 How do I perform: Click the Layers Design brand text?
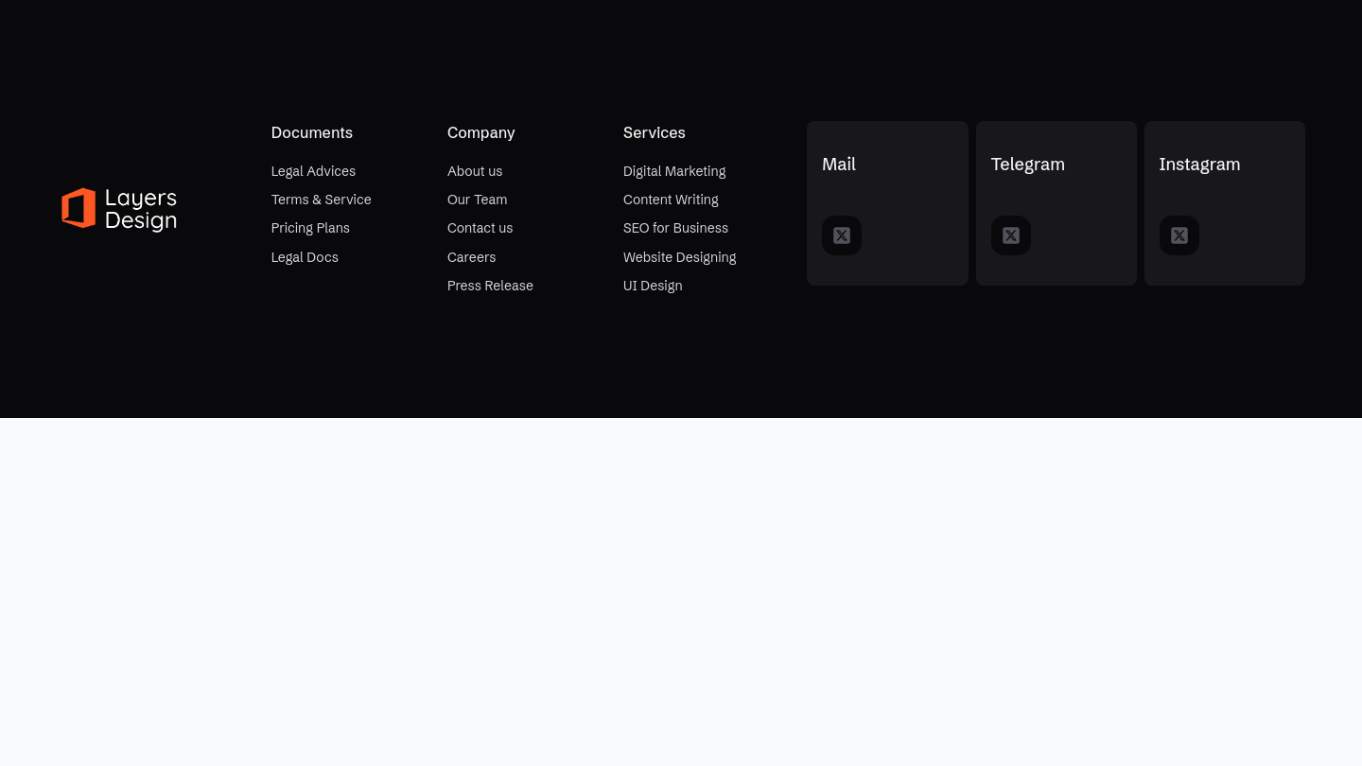141,209
